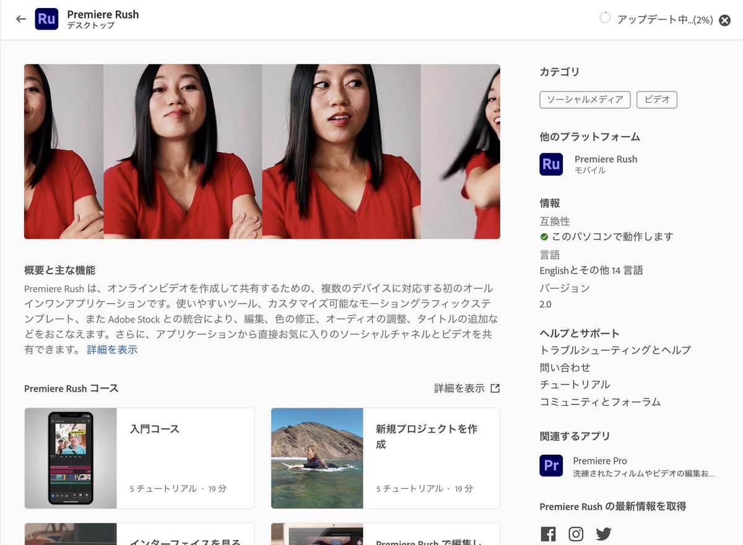The image size is (743, 545).
Task: Open the Premiere Rush で編集 course card
Action: tap(385, 534)
